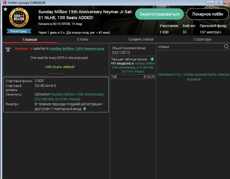Screen dimensions: 230x179
Task: Click the starting level value 20/40 Анте 5
Action: click(45, 86)
